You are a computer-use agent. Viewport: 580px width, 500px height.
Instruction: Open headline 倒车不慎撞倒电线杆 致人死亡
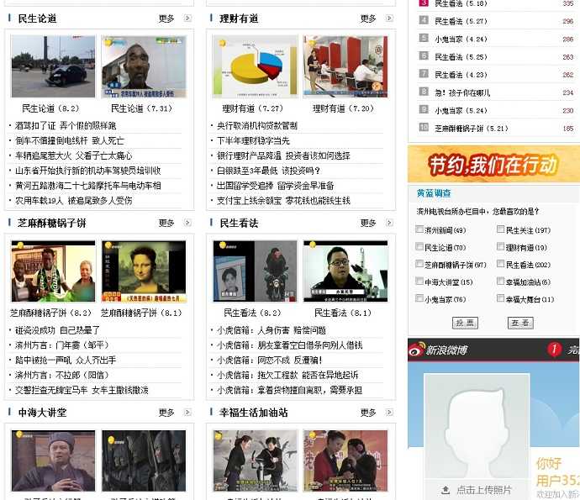[70, 141]
